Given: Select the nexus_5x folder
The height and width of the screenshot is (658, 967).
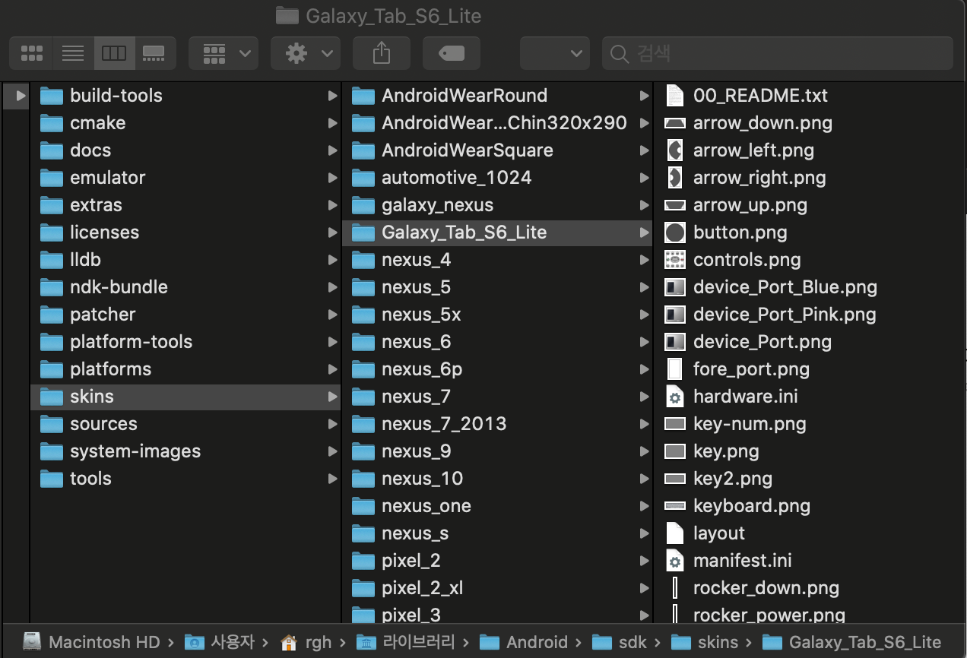Looking at the screenshot, I should pos(497,315).
